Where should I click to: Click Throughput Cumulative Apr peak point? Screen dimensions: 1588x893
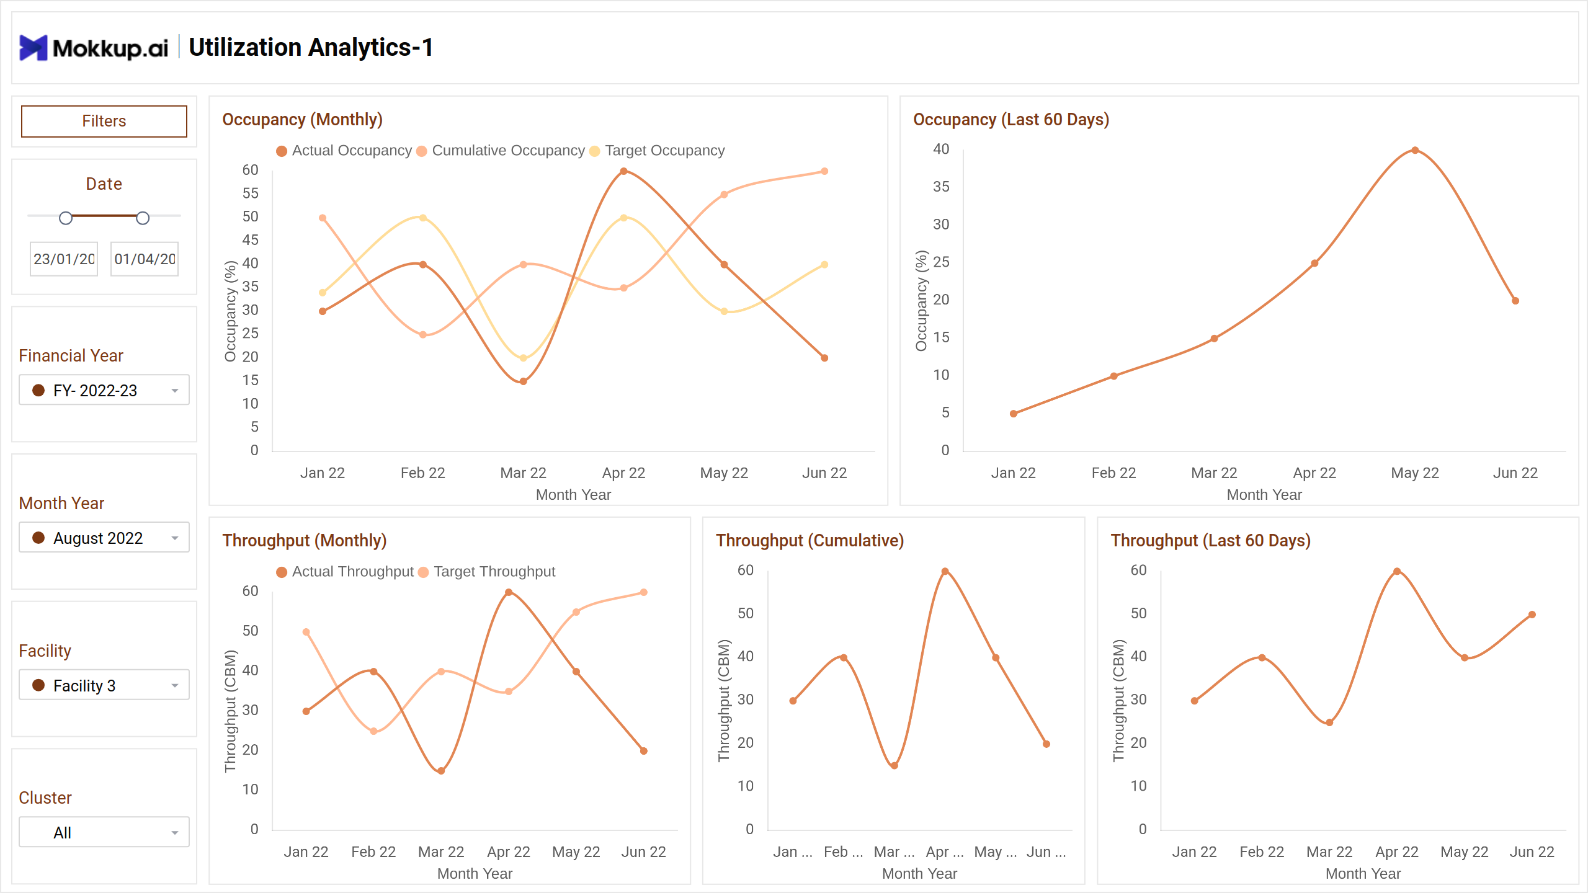tap(945, 571)
